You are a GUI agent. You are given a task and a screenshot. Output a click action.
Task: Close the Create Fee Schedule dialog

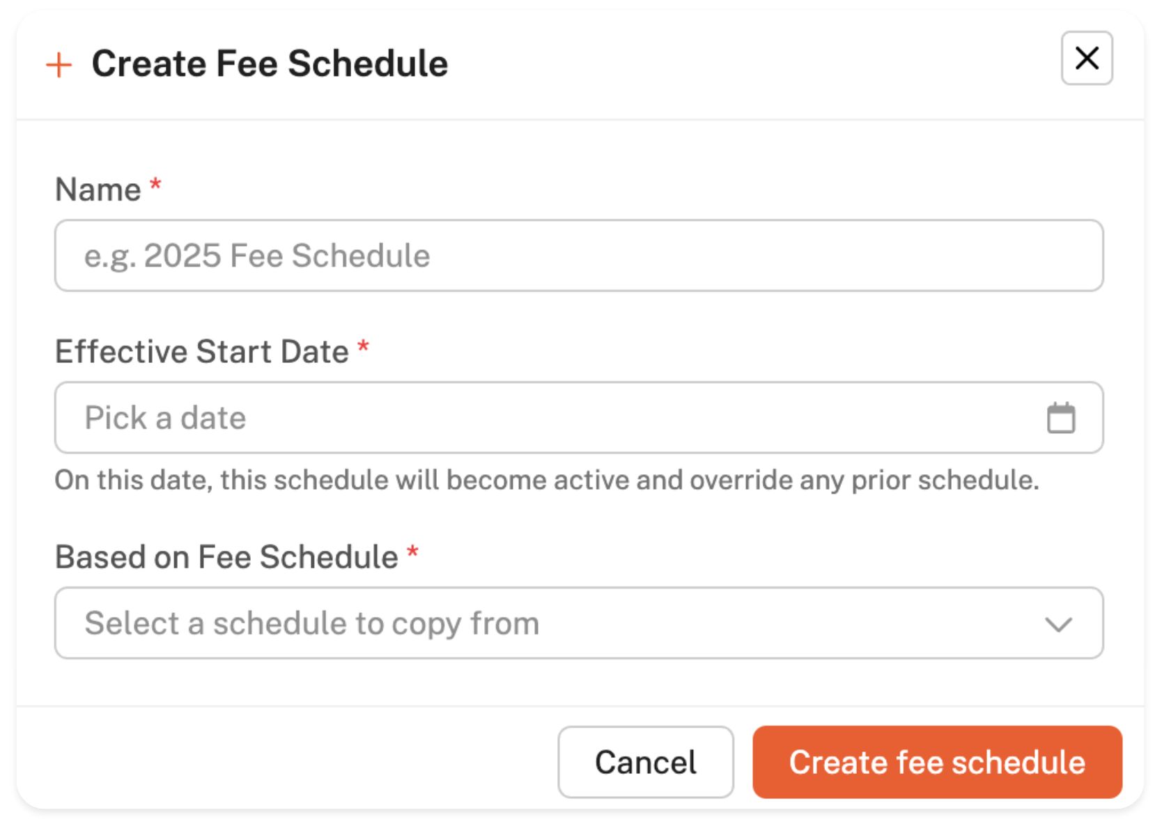[x=1086, y=59]
